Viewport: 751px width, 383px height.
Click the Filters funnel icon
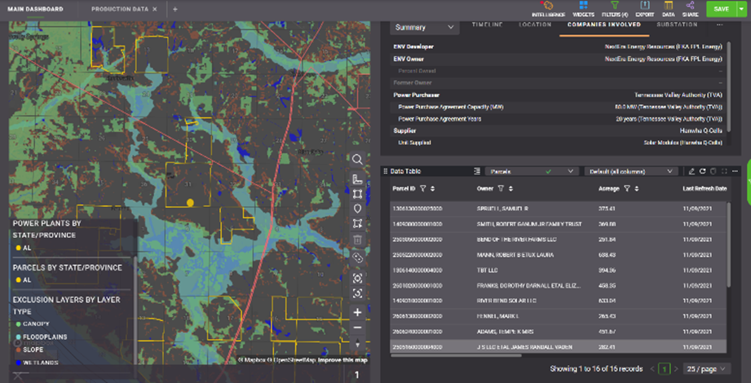615,6
